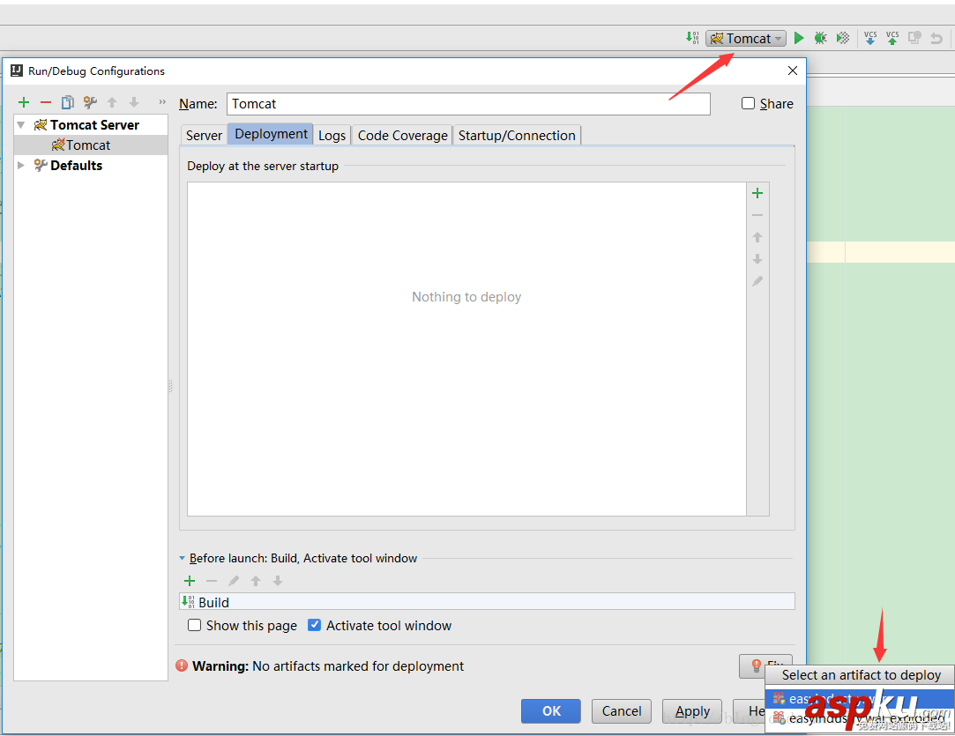Click the VCS update project icon
955x736 pixels.
click(870, 39)
